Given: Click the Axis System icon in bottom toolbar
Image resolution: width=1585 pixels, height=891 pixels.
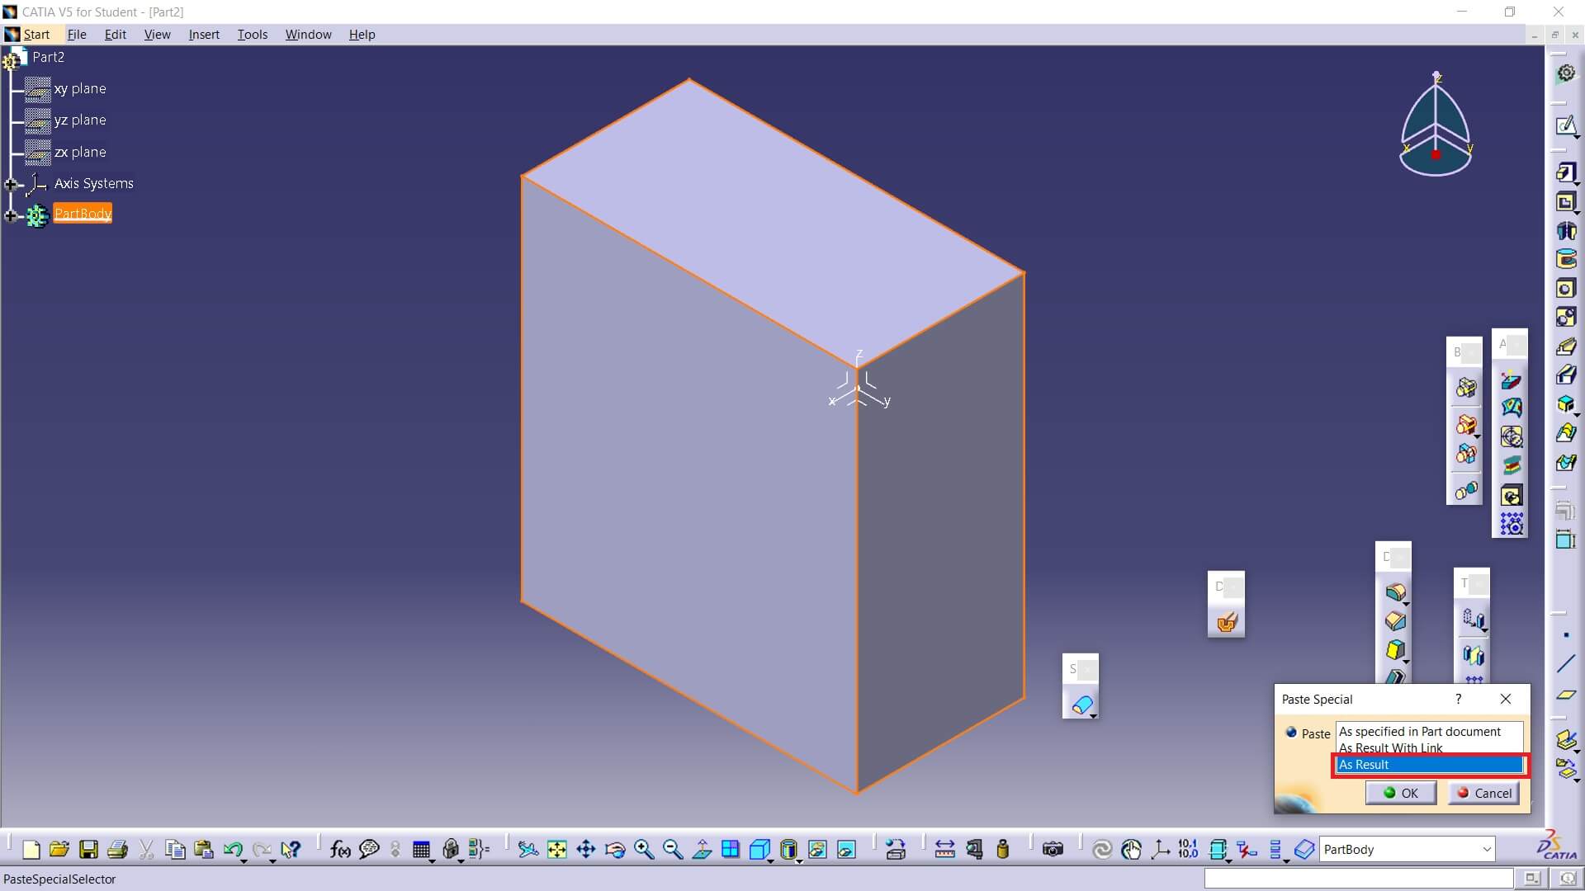Looking at the screenshot, I should pos(1160,849).
